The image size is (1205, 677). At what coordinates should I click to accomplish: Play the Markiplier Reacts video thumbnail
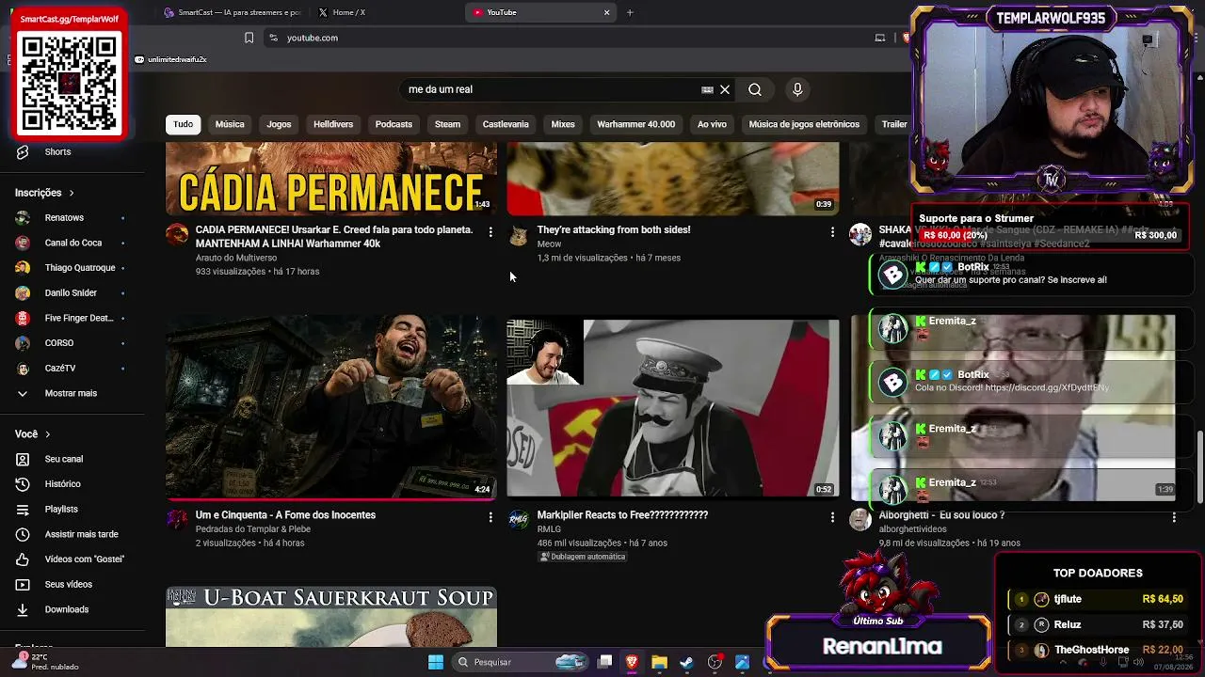(673, 408)
